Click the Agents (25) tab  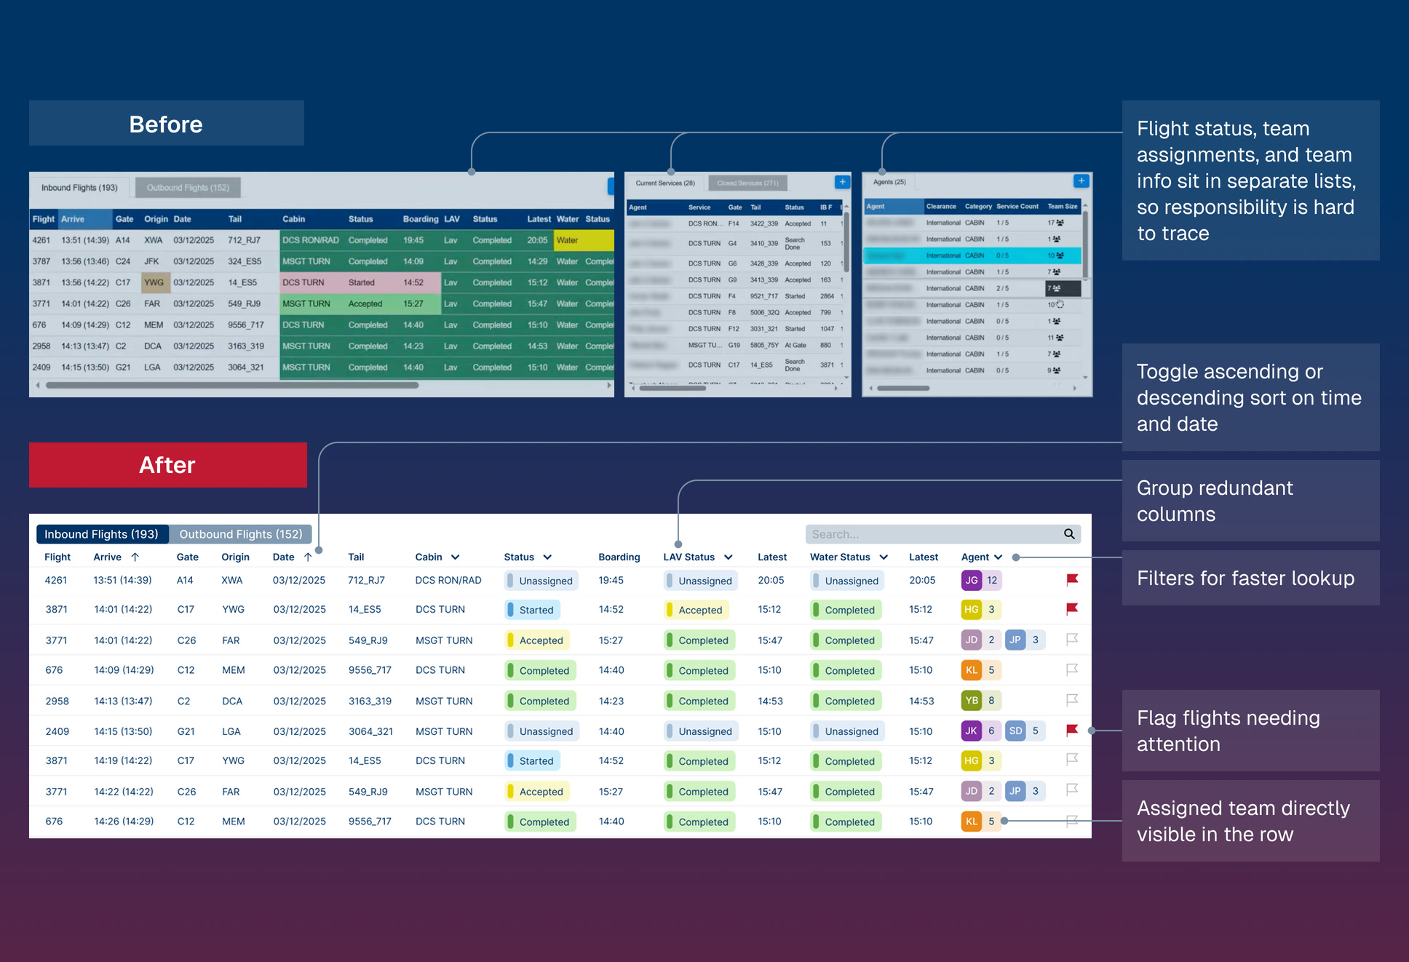(889, 182)
